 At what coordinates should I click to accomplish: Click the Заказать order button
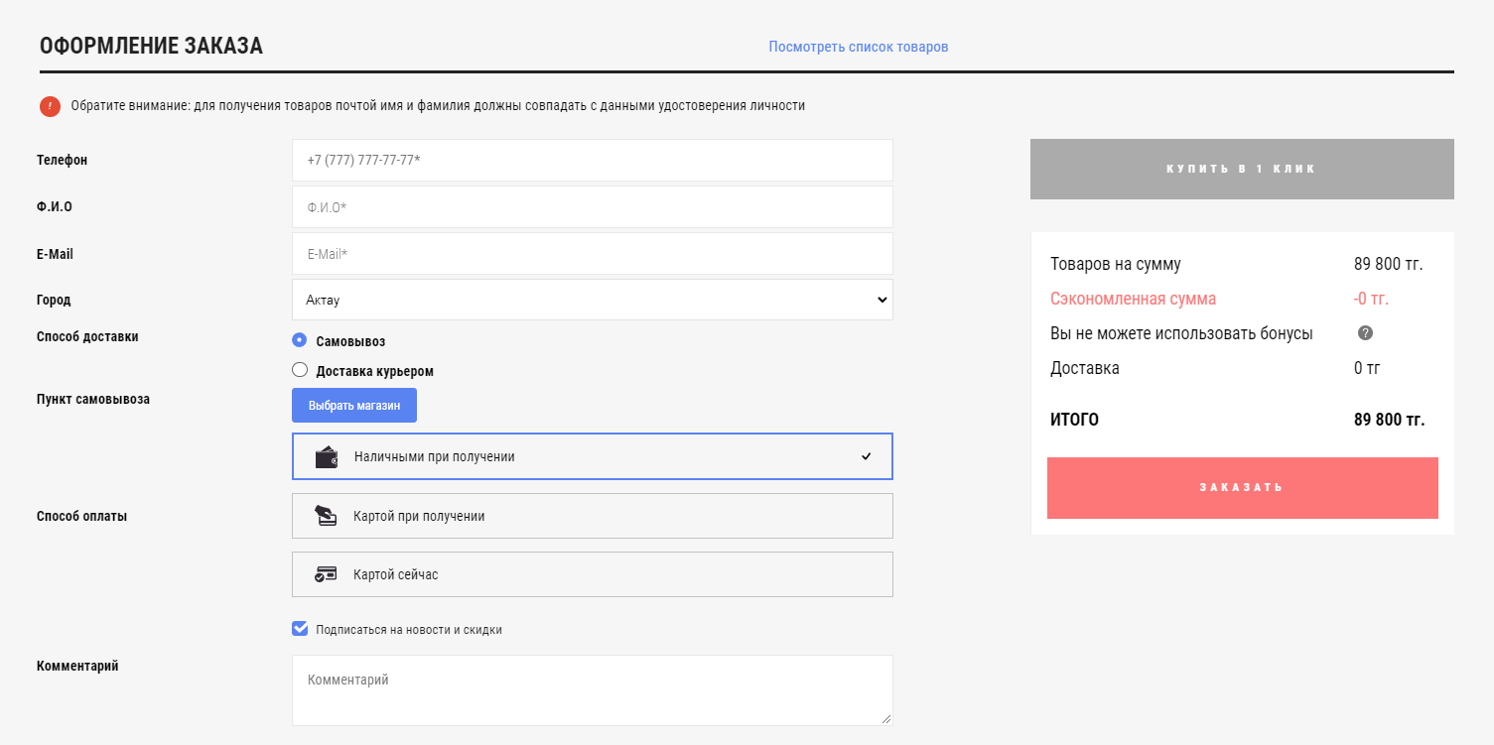click(1243, 488)
